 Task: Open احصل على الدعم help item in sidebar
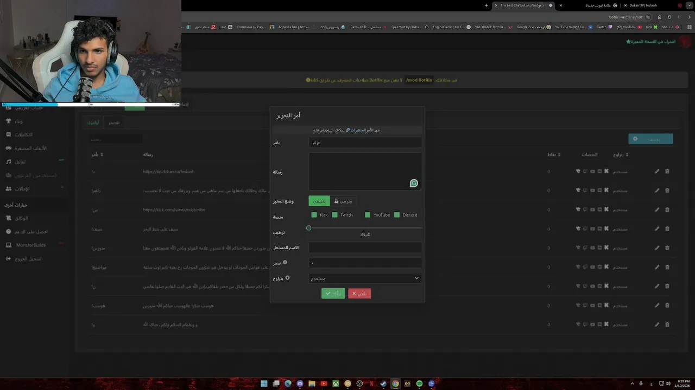pyautogui.click(x=27, y=231)
